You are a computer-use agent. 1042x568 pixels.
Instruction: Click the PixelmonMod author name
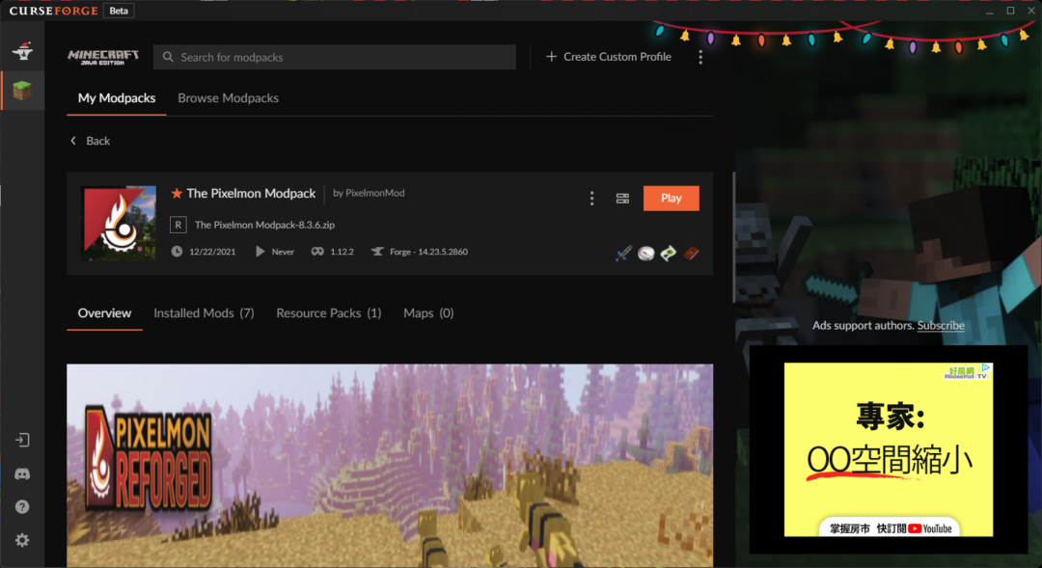tap(374, 193)
